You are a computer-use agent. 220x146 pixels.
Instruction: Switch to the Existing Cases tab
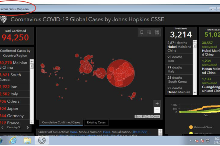pyautogui.click(x=96, y=123)
